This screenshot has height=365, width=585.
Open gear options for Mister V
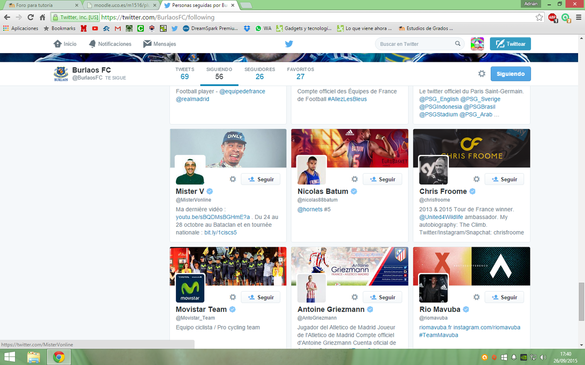233,179
